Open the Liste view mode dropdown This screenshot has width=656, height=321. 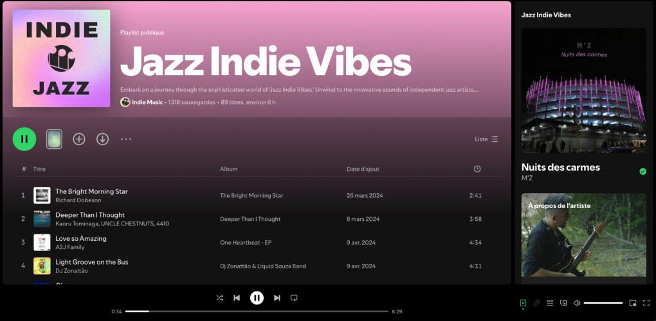coord(486,139)
